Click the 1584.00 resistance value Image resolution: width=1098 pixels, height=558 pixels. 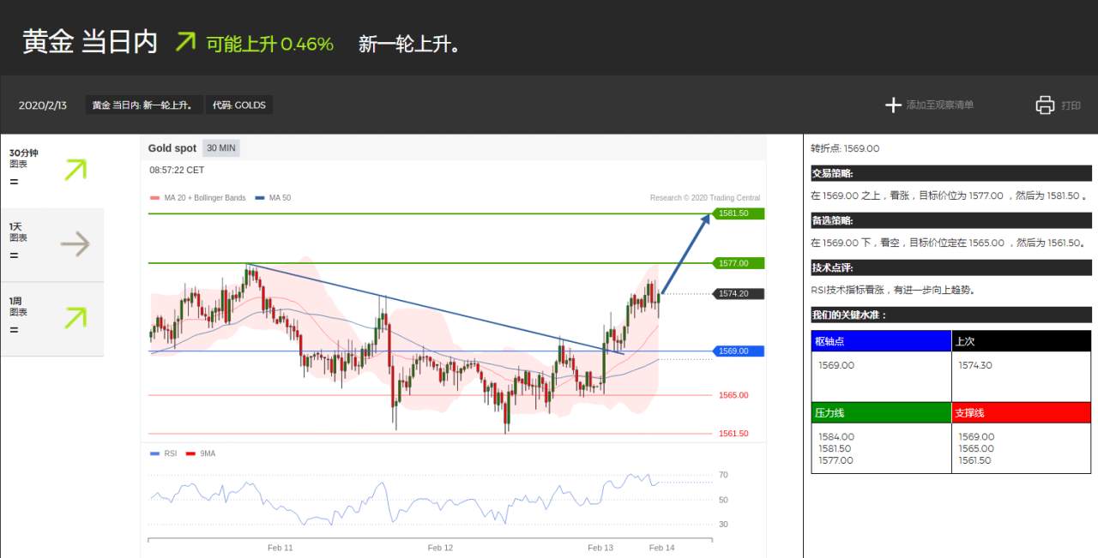point(836,437)
